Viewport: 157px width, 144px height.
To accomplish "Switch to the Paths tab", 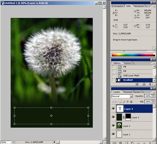I will (x=138, y=92).
